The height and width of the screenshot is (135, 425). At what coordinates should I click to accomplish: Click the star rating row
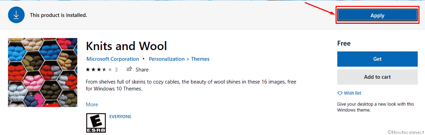(x=99, y=69)
